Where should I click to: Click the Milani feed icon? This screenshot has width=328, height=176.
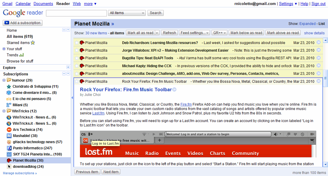point(9,105)
